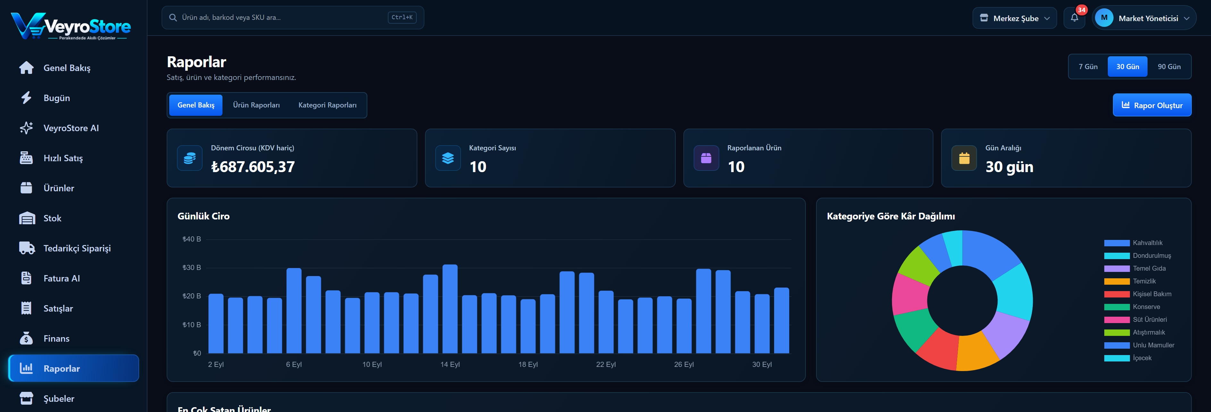This screenshot has height=412, width=1211.
Task: Toggle the Dondurulmuş legend item
Action: [1137, 256]
